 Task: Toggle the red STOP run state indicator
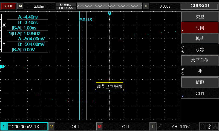coord(8,6)
